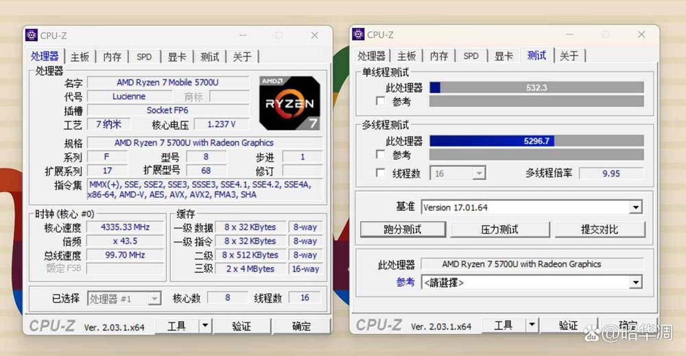This screenshot has height=356, width=686.
Task: Click the AMD Ryzen 7 logo image
Action: (x=289, y=103)
